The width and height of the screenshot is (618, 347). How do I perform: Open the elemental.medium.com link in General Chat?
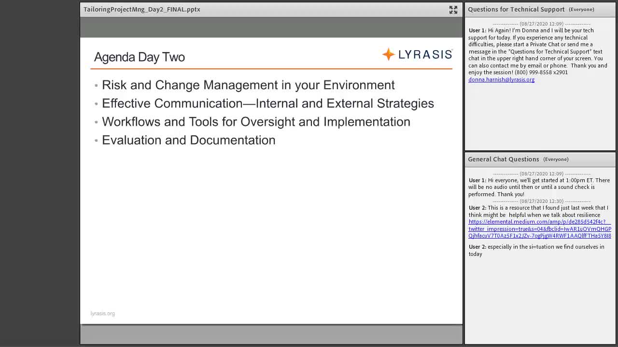540,229
